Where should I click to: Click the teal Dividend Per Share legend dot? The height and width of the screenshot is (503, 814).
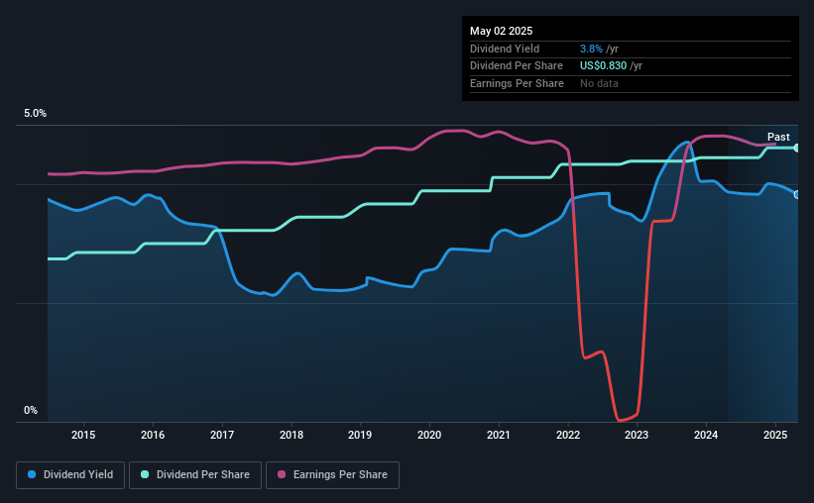pos(145,474)
